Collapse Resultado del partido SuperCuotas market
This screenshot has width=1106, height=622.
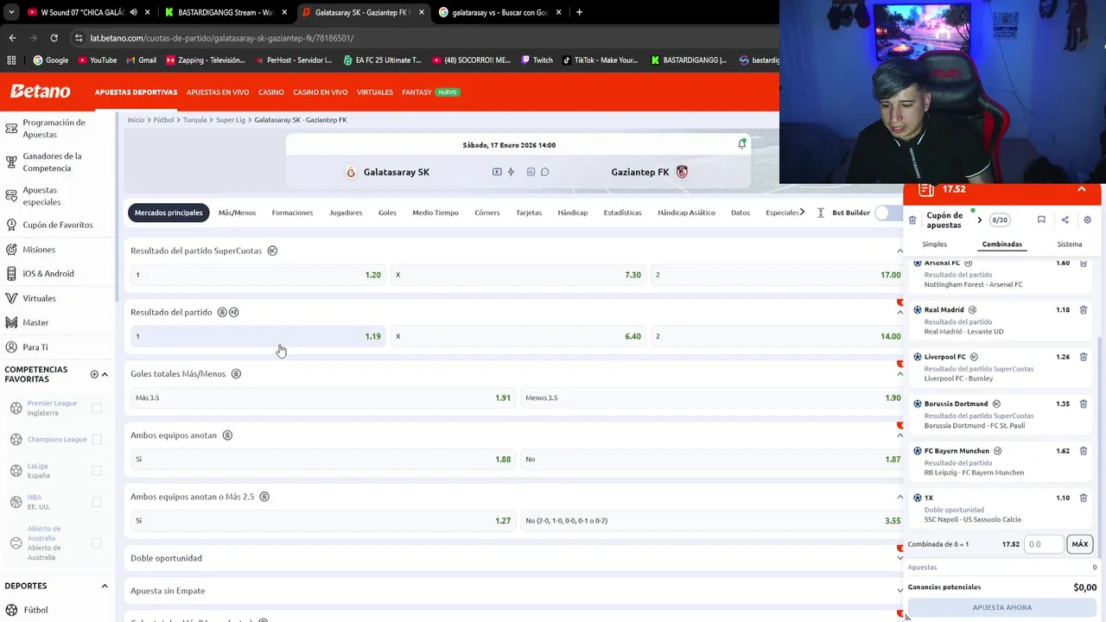(899, 251)
